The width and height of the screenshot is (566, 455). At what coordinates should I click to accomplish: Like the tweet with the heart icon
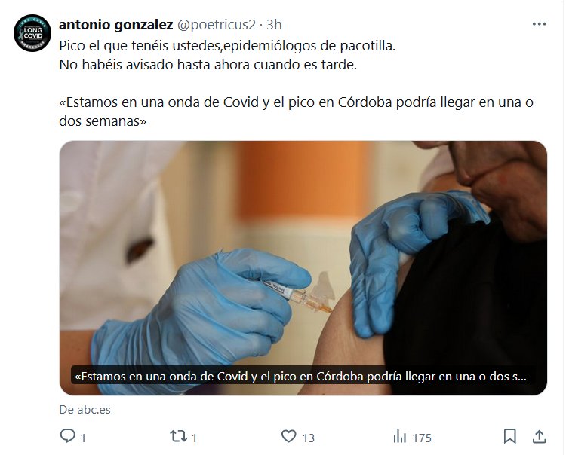point(289,436)
